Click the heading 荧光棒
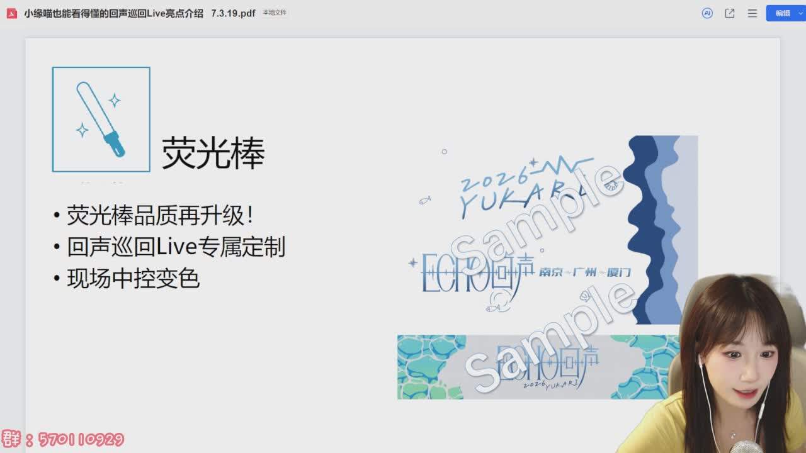Viewport: 806px width, 453px height. (213, 153)
